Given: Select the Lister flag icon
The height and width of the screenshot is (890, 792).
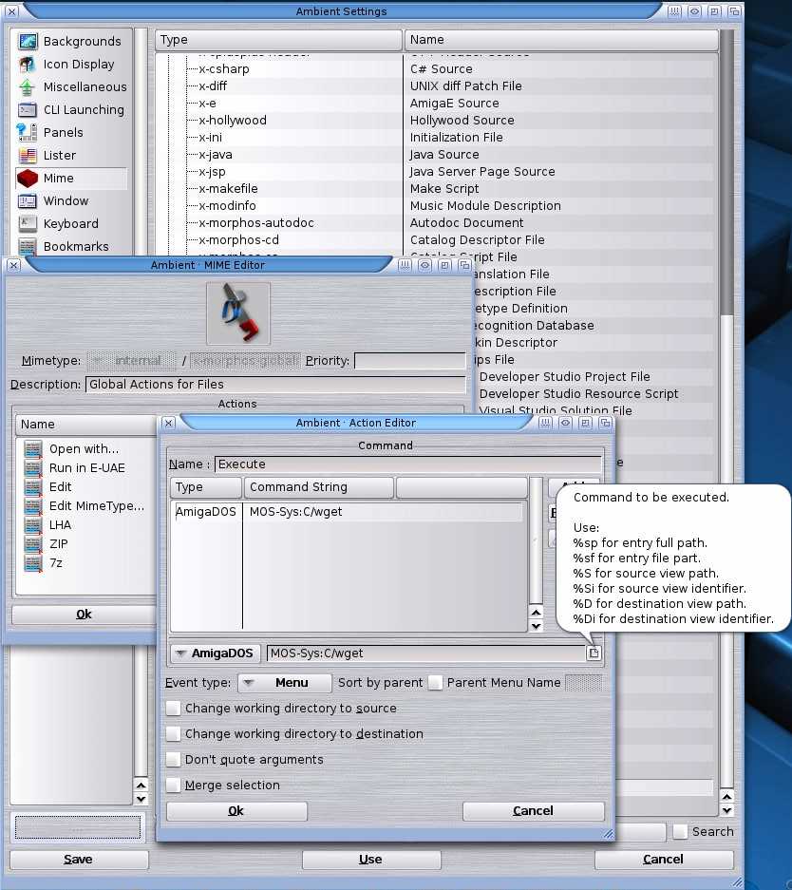Looking at the screenshot, I should (28, 156).
